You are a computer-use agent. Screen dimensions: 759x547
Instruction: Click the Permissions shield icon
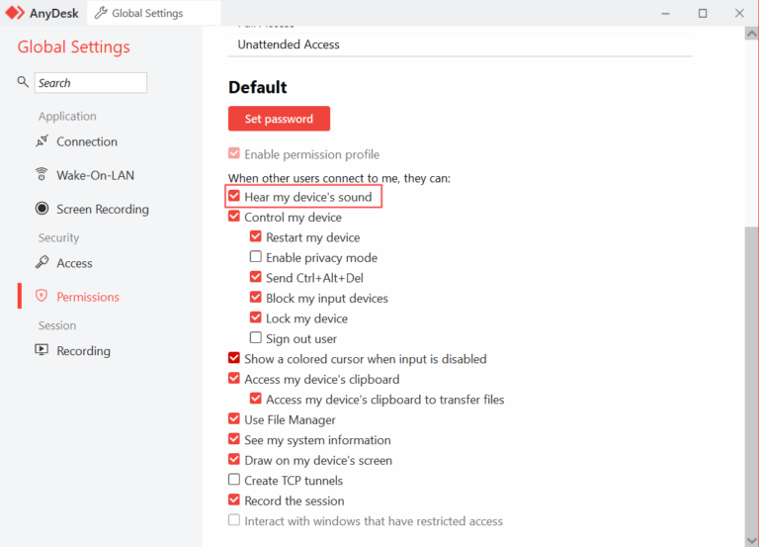pyautogui.click(x=42, y=296)
